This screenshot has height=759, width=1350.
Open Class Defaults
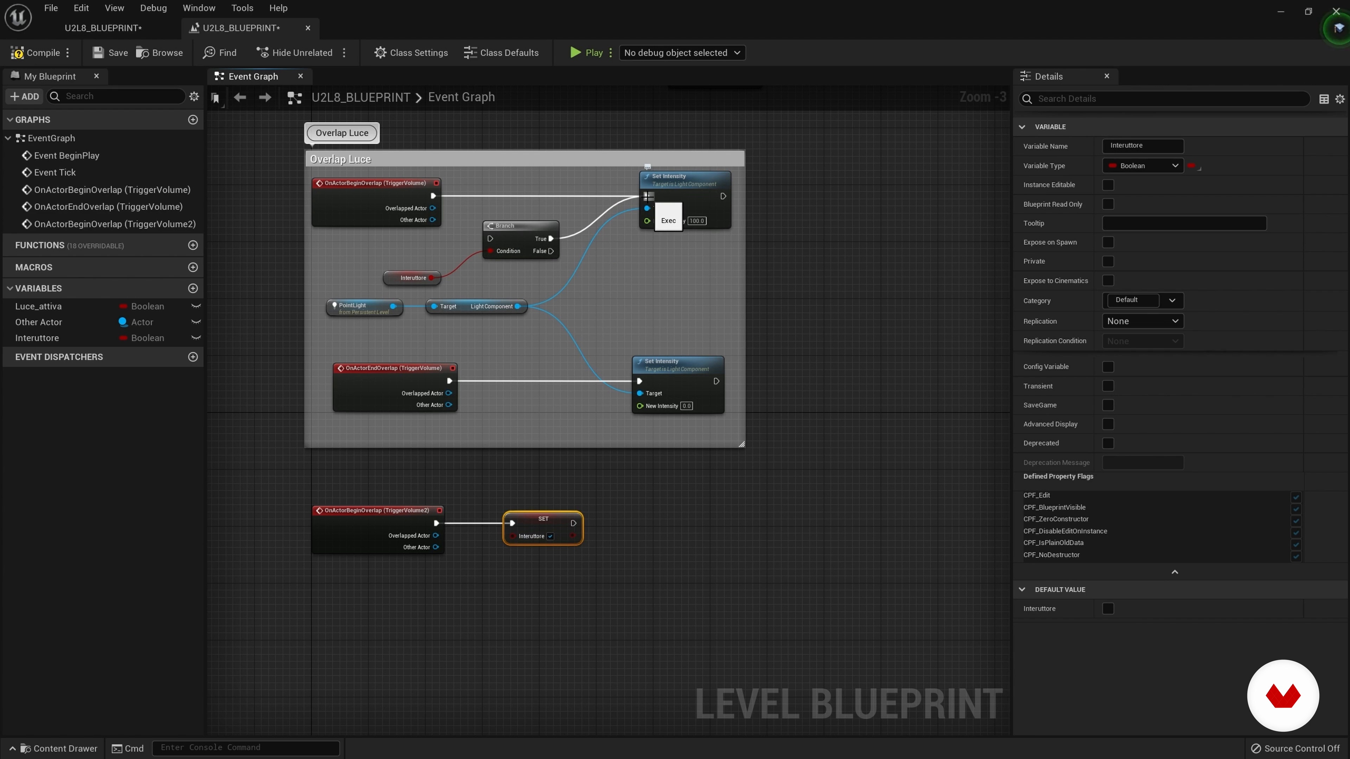501,52
